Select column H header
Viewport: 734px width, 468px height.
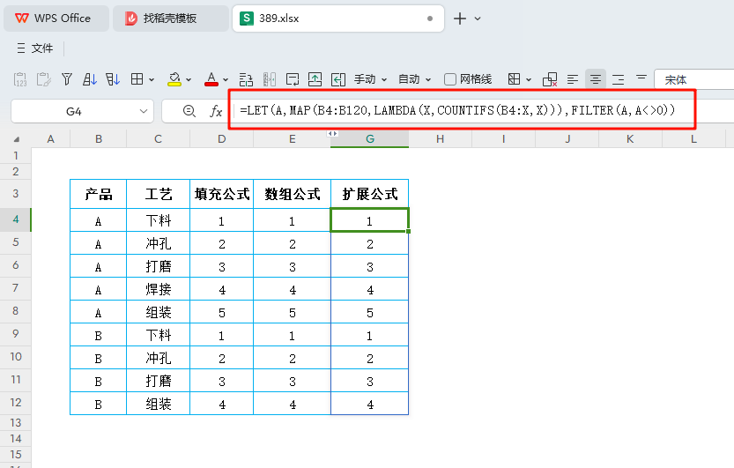[x=440, y=139]
